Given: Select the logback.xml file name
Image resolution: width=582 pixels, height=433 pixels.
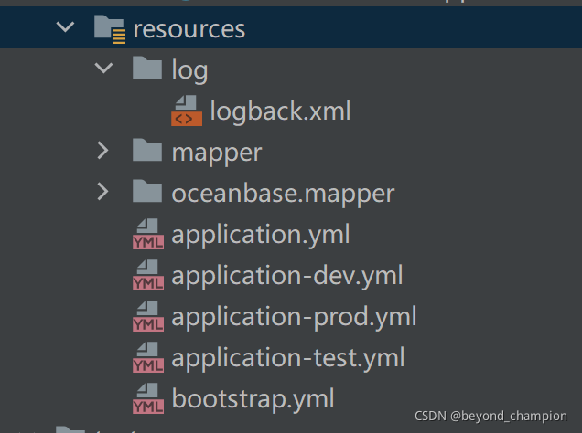Looking at the screenshot, I should (280, 111).
